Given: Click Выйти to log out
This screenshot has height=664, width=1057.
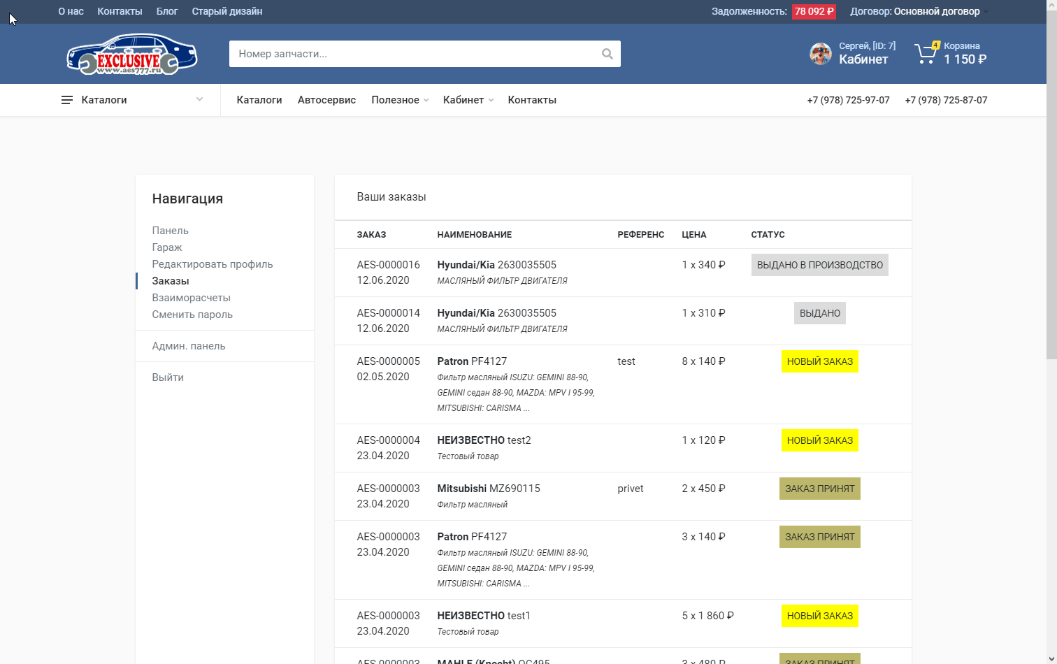Looking at the screenshot, I should [168, 377].
